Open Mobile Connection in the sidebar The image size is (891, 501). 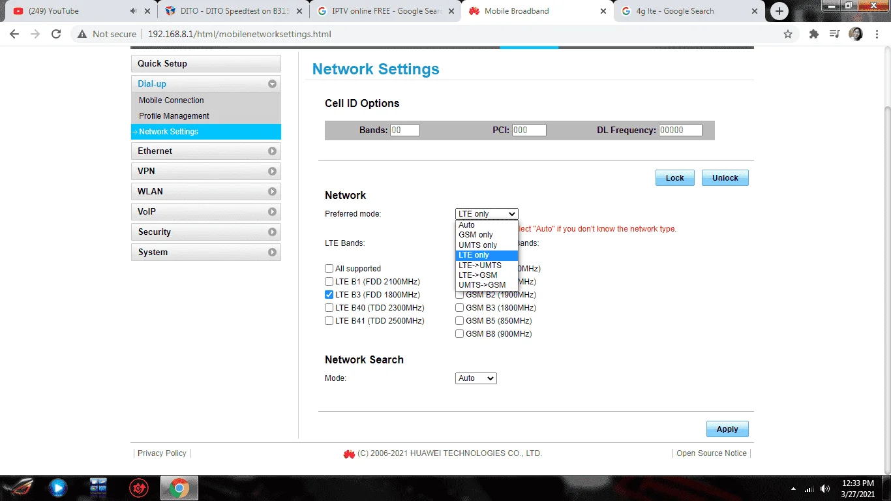(x=172, y=100)
